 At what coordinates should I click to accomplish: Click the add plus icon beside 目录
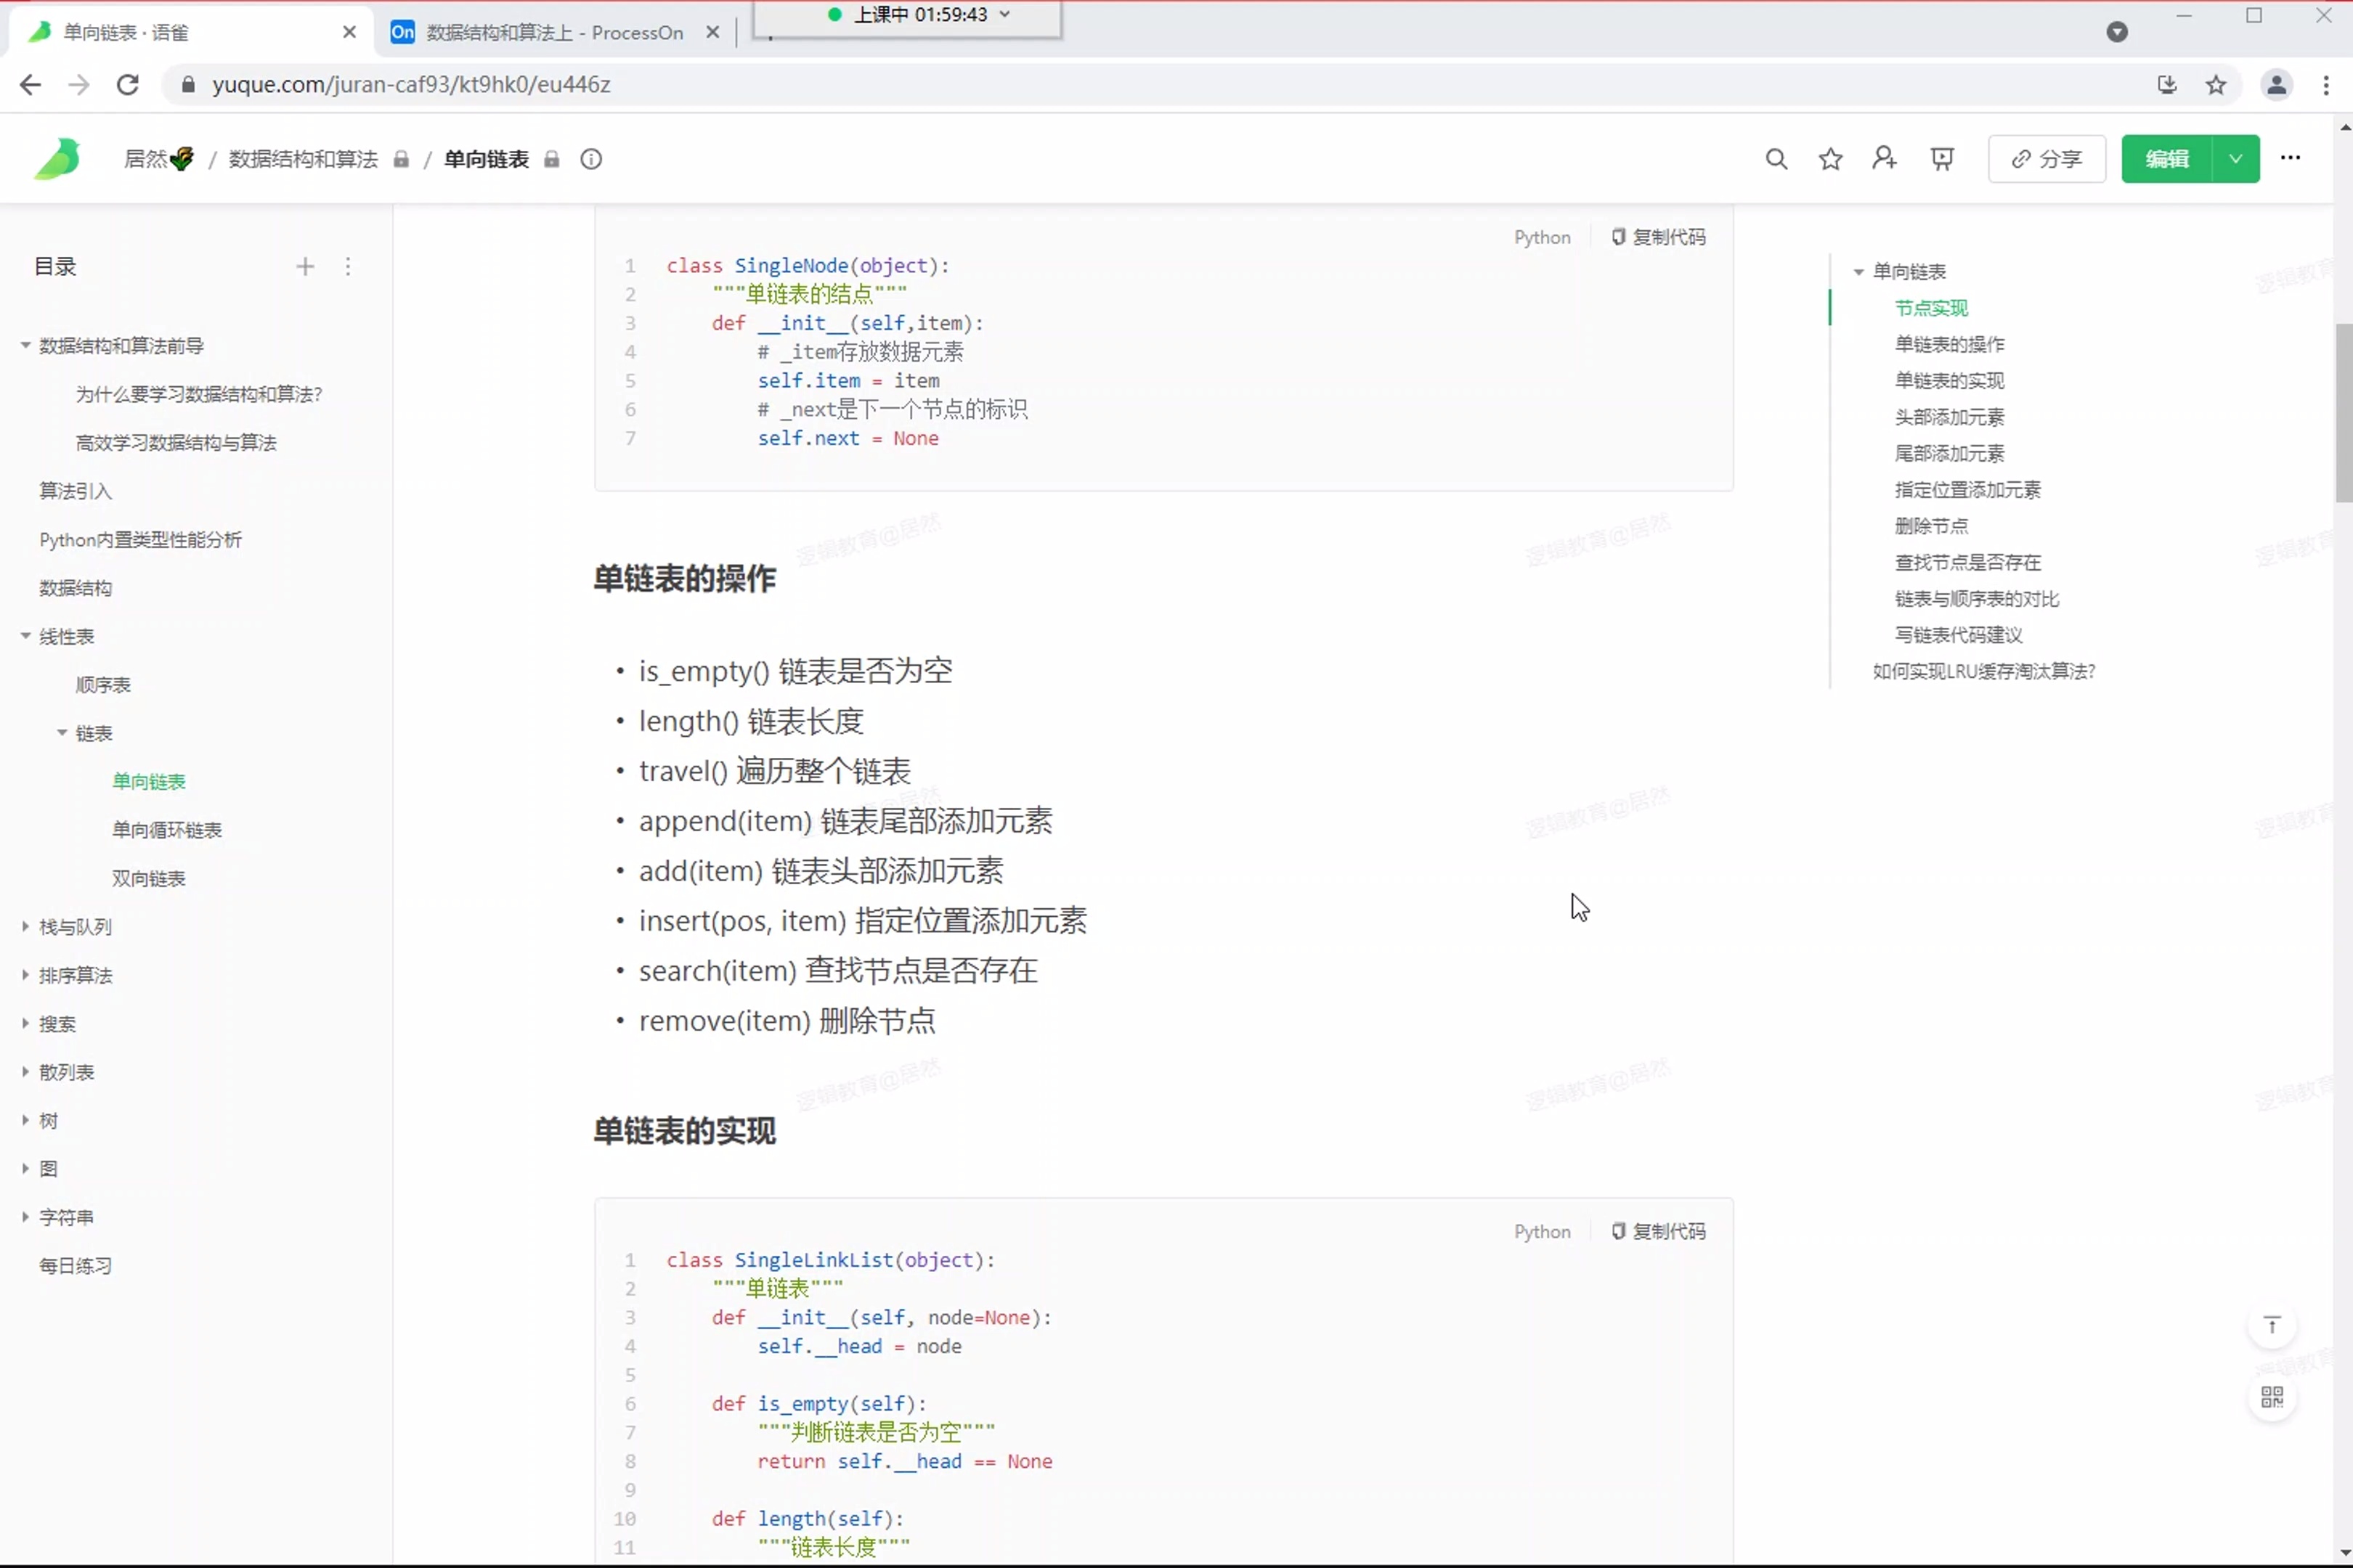point(305,267)
